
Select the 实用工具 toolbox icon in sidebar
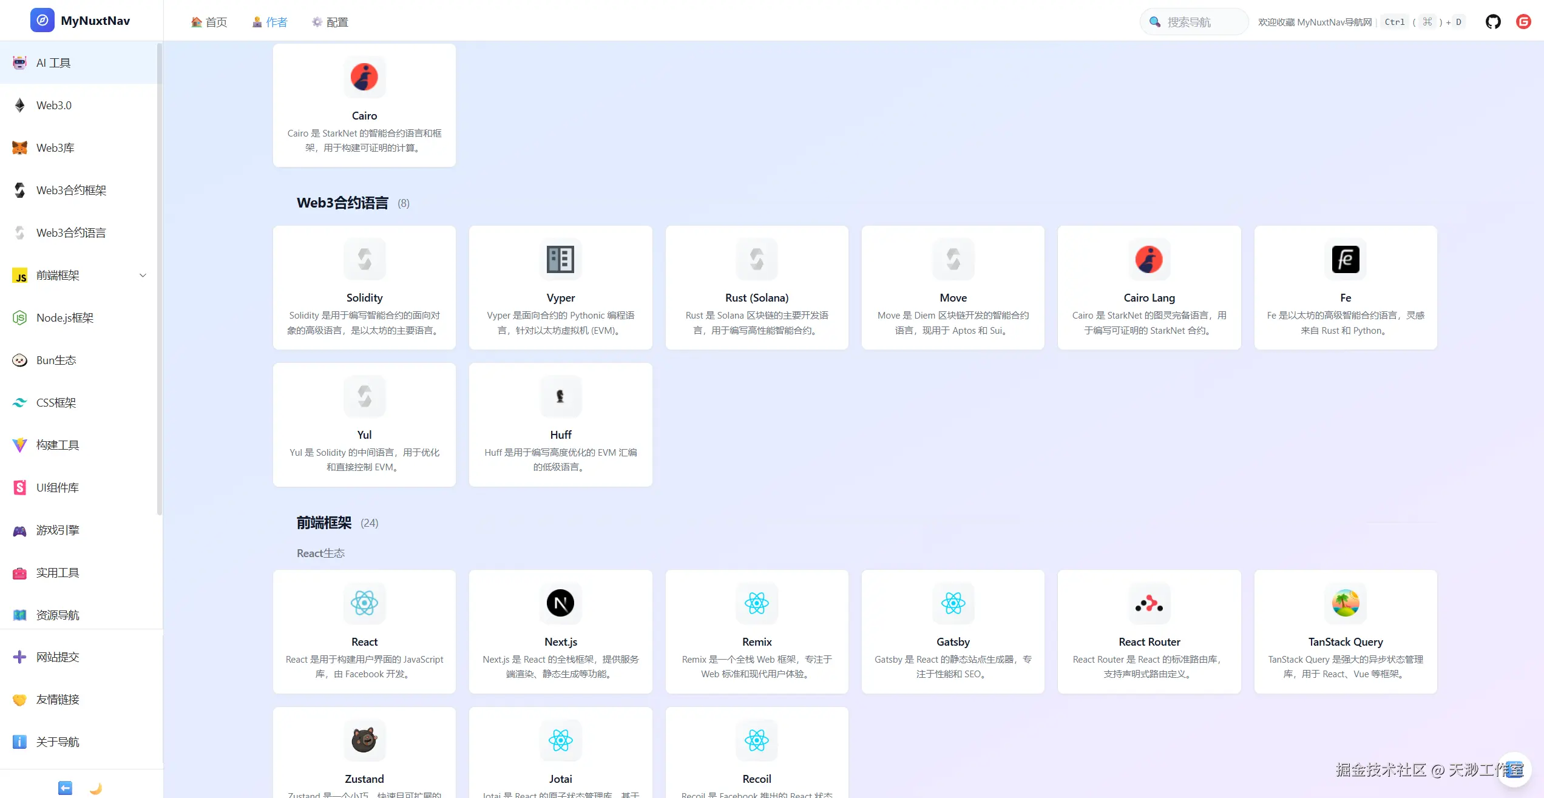point(20,572)
